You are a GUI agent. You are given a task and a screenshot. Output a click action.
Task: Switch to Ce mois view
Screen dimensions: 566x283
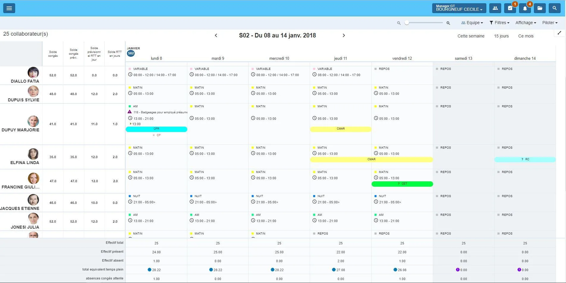526,36
